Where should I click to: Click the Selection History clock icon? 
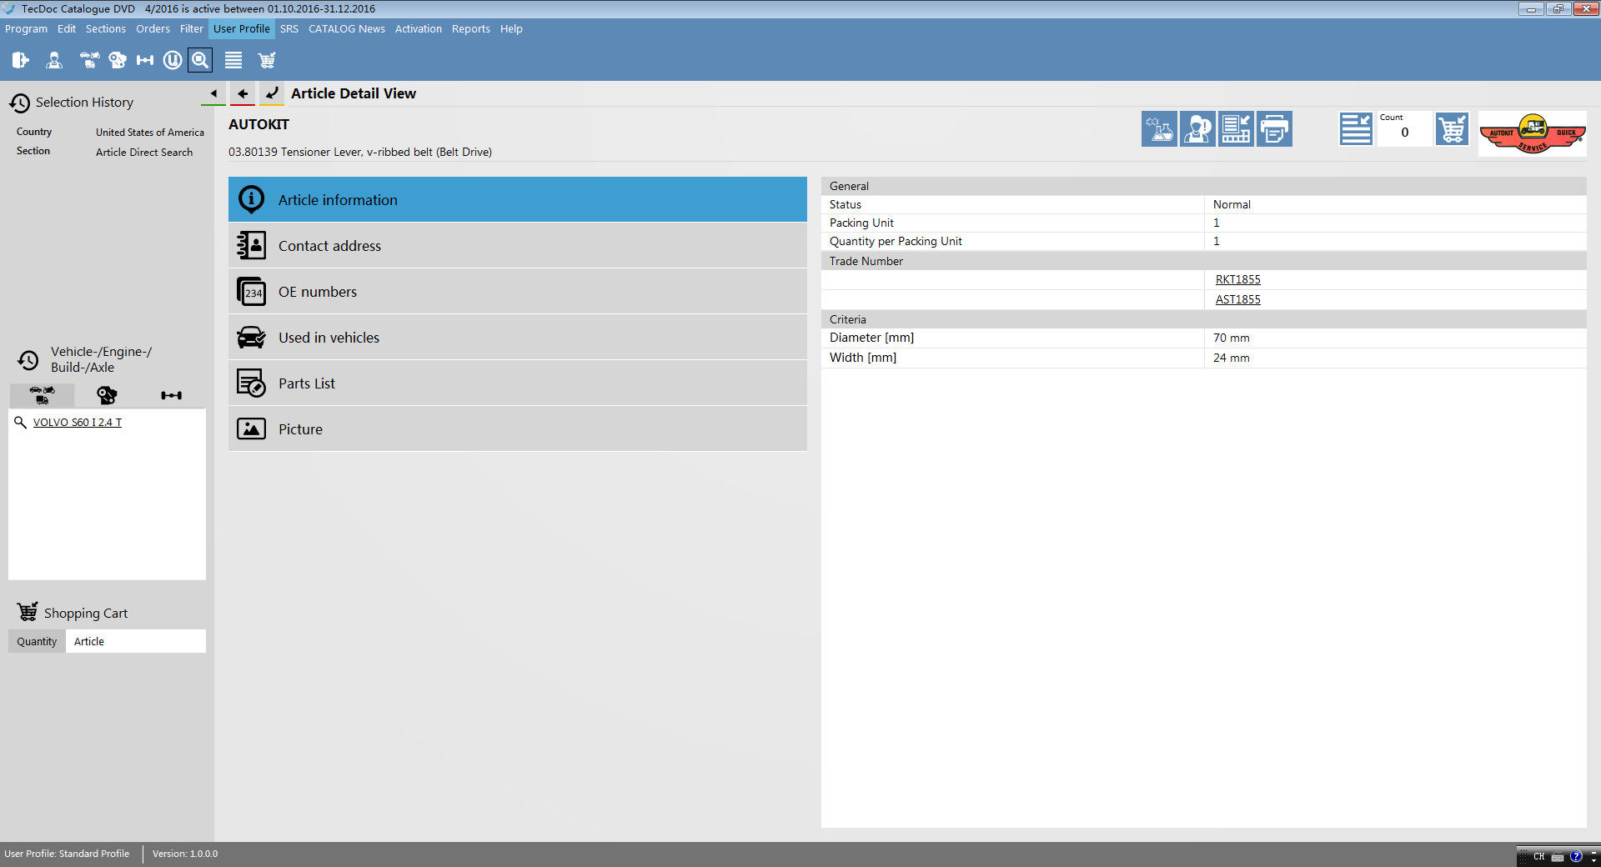pyautogui.click(x=20, y=103)
